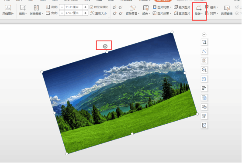Click the crop icon in the floating side toolbar
This screenshot has height=163, width=242.
pyautogui.click(x=204, y=42)
